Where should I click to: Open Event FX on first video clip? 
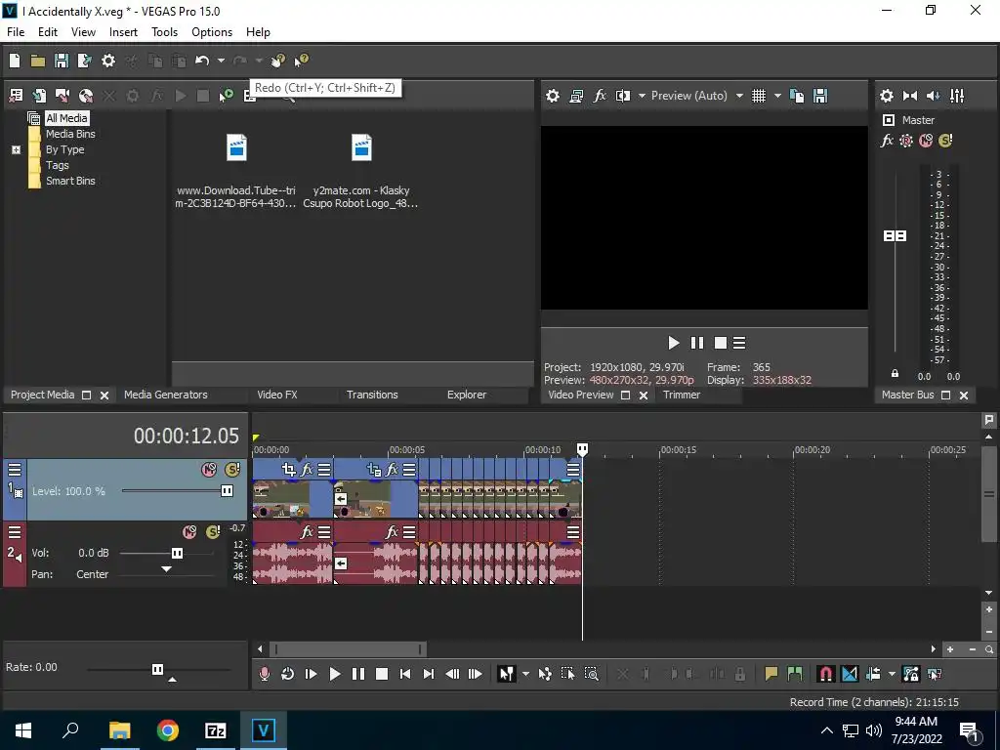[x=307, y=470]
